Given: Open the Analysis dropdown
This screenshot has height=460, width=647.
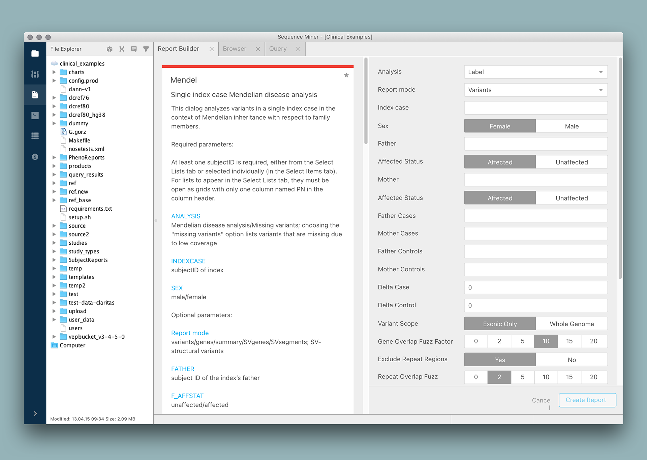Looking at the screenshot, I should point(536,72).
